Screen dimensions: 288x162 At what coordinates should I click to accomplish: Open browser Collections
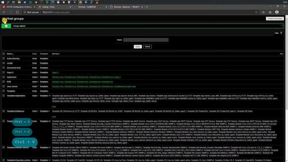click(x=270, y=12)
